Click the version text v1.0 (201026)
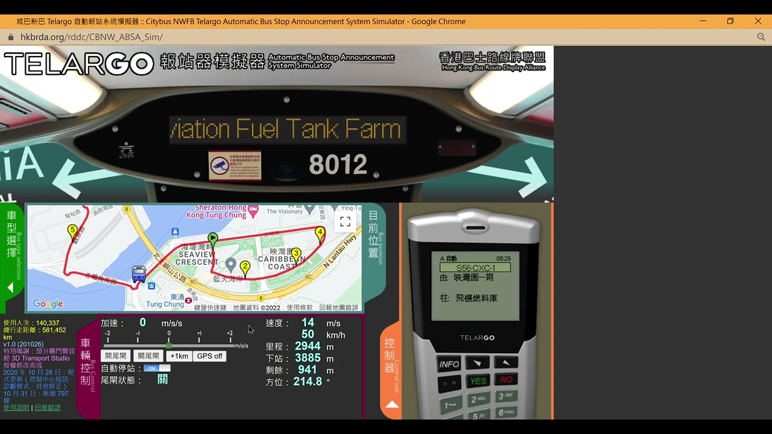772x434 pixels. pos(24,344)
